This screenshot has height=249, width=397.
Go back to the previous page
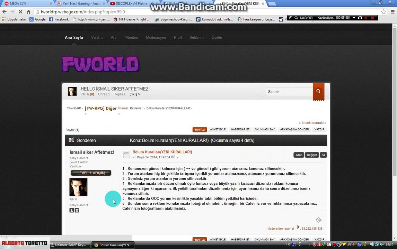[4, 12]
